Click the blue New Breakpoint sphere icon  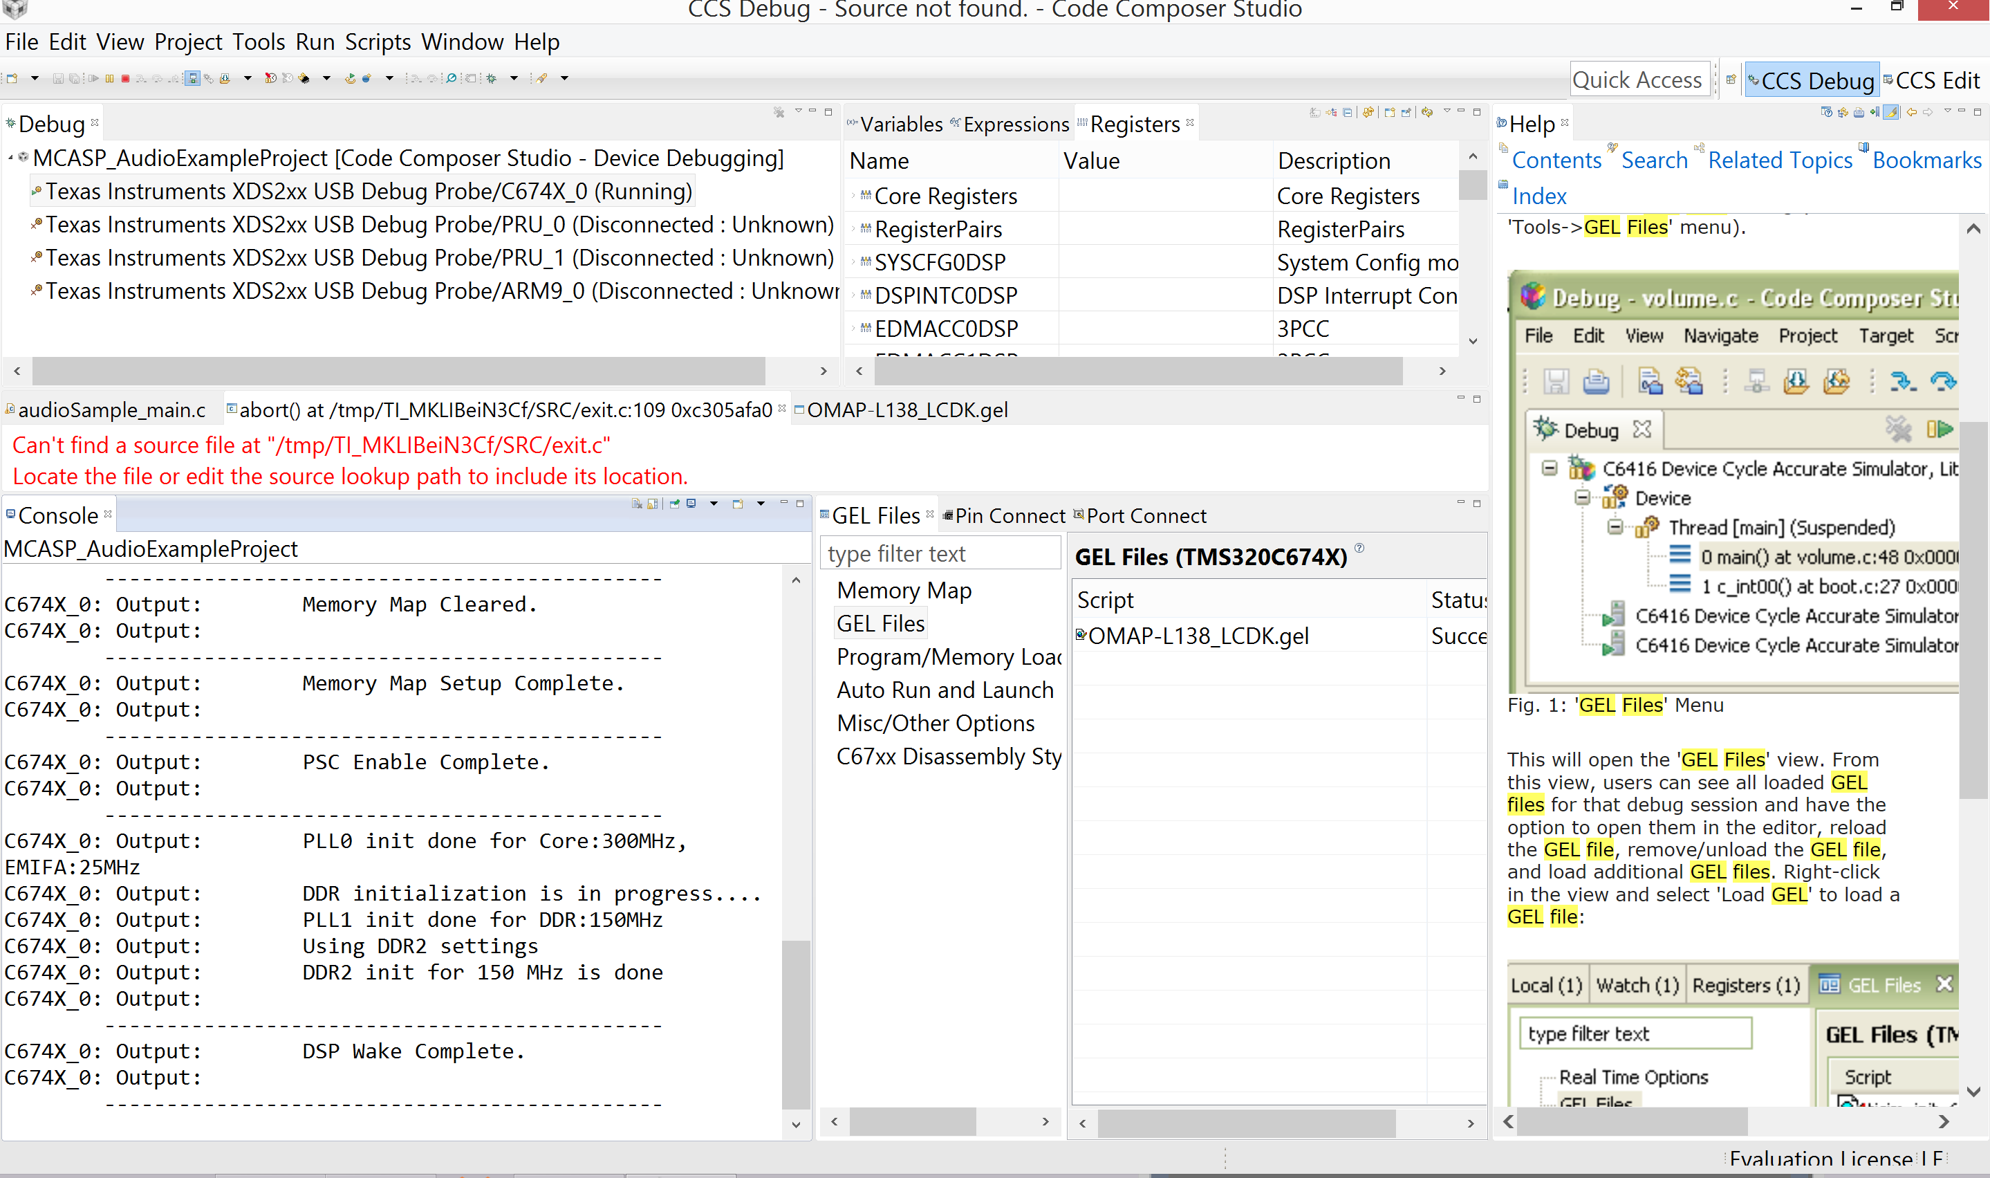366,79
